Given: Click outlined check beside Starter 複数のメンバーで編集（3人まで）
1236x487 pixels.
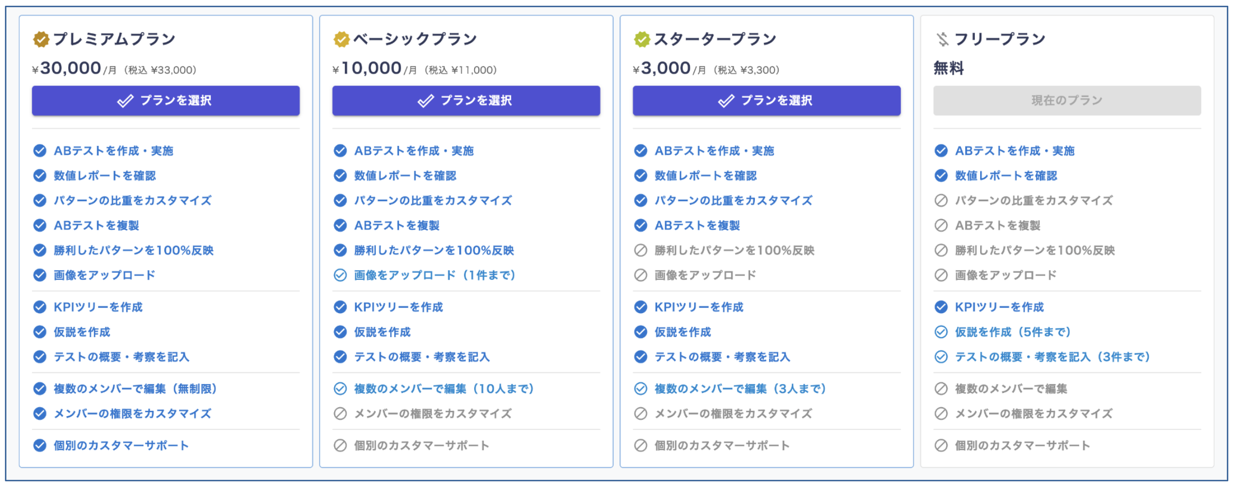Looking at the screenshot, I should tap(641, 389).
